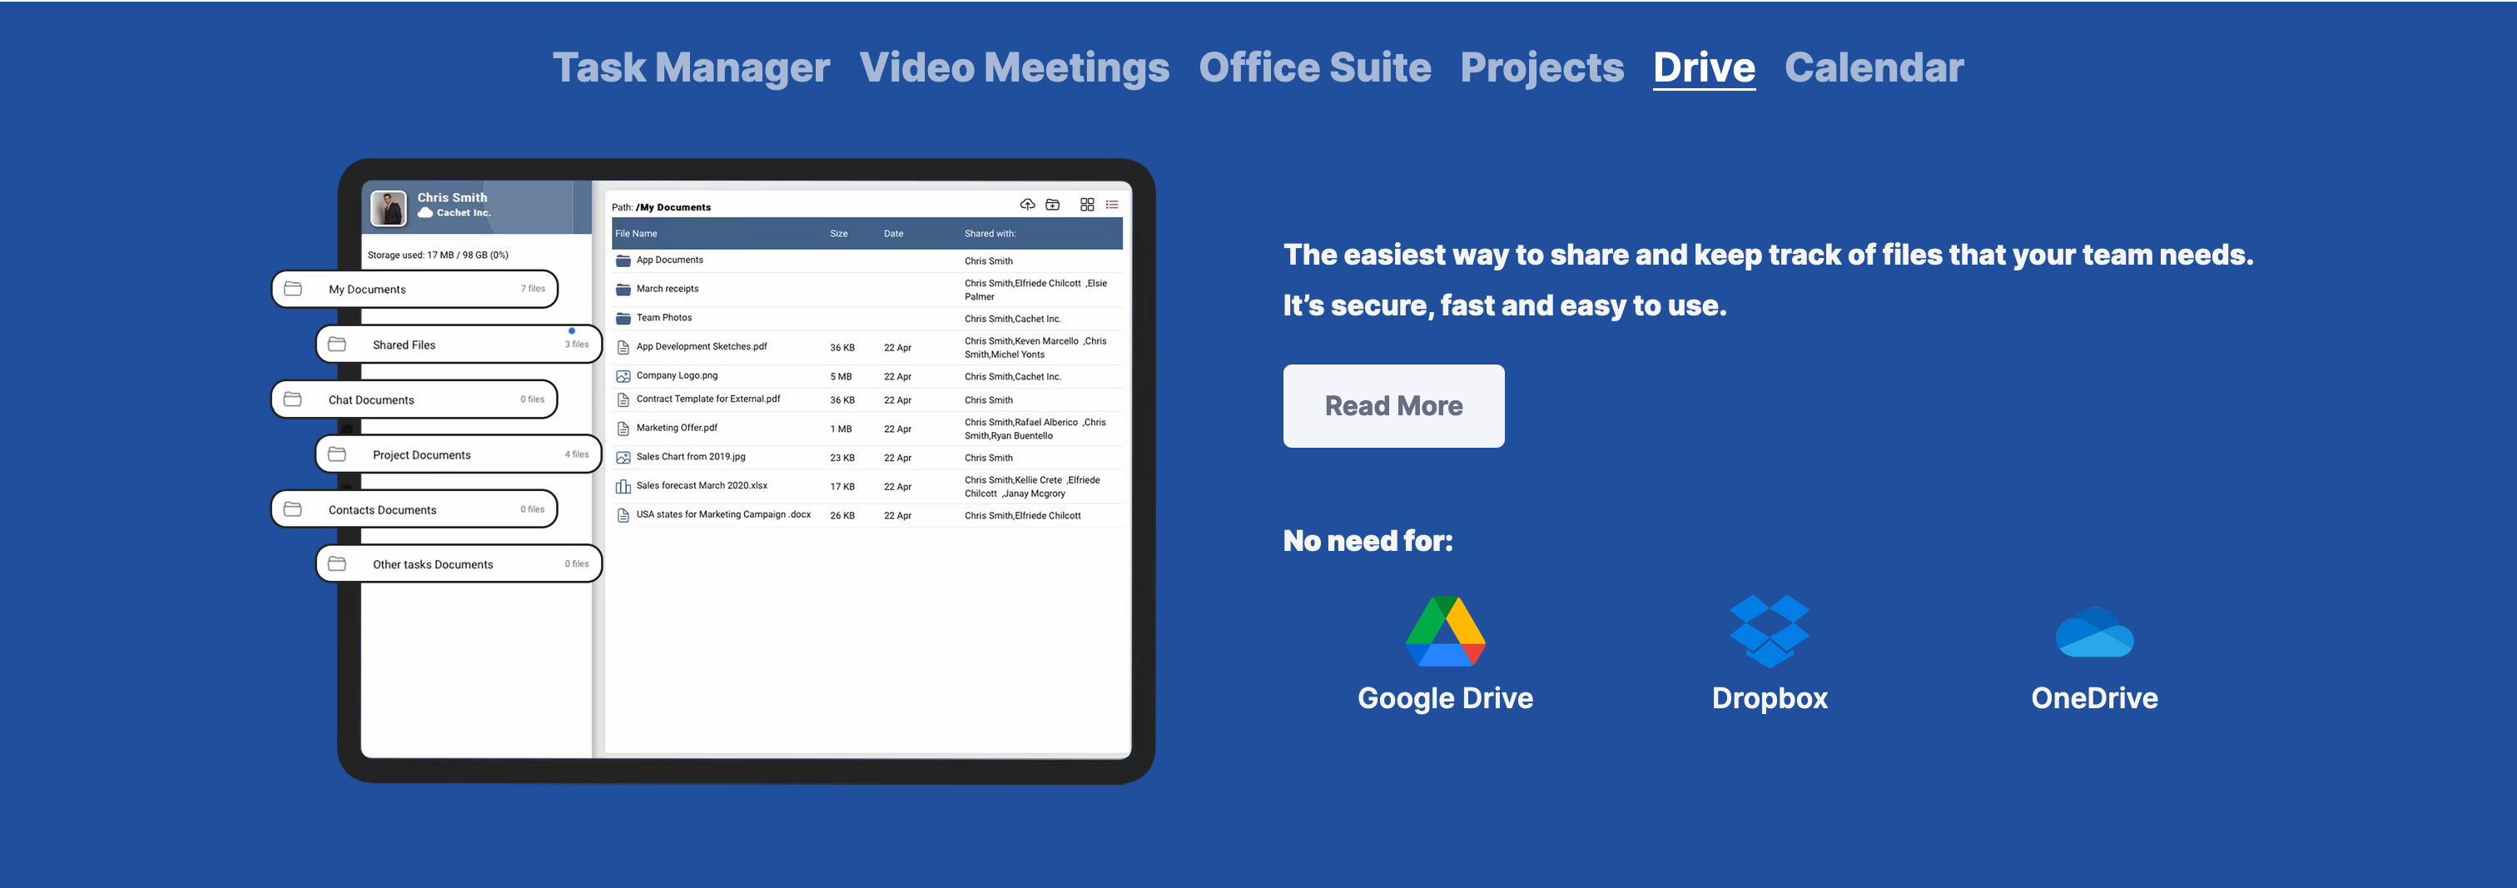This screenshot has width=2517, height=888.
Task: Create a new folder with the folder-plus icon
Action: coord(1053,206)
